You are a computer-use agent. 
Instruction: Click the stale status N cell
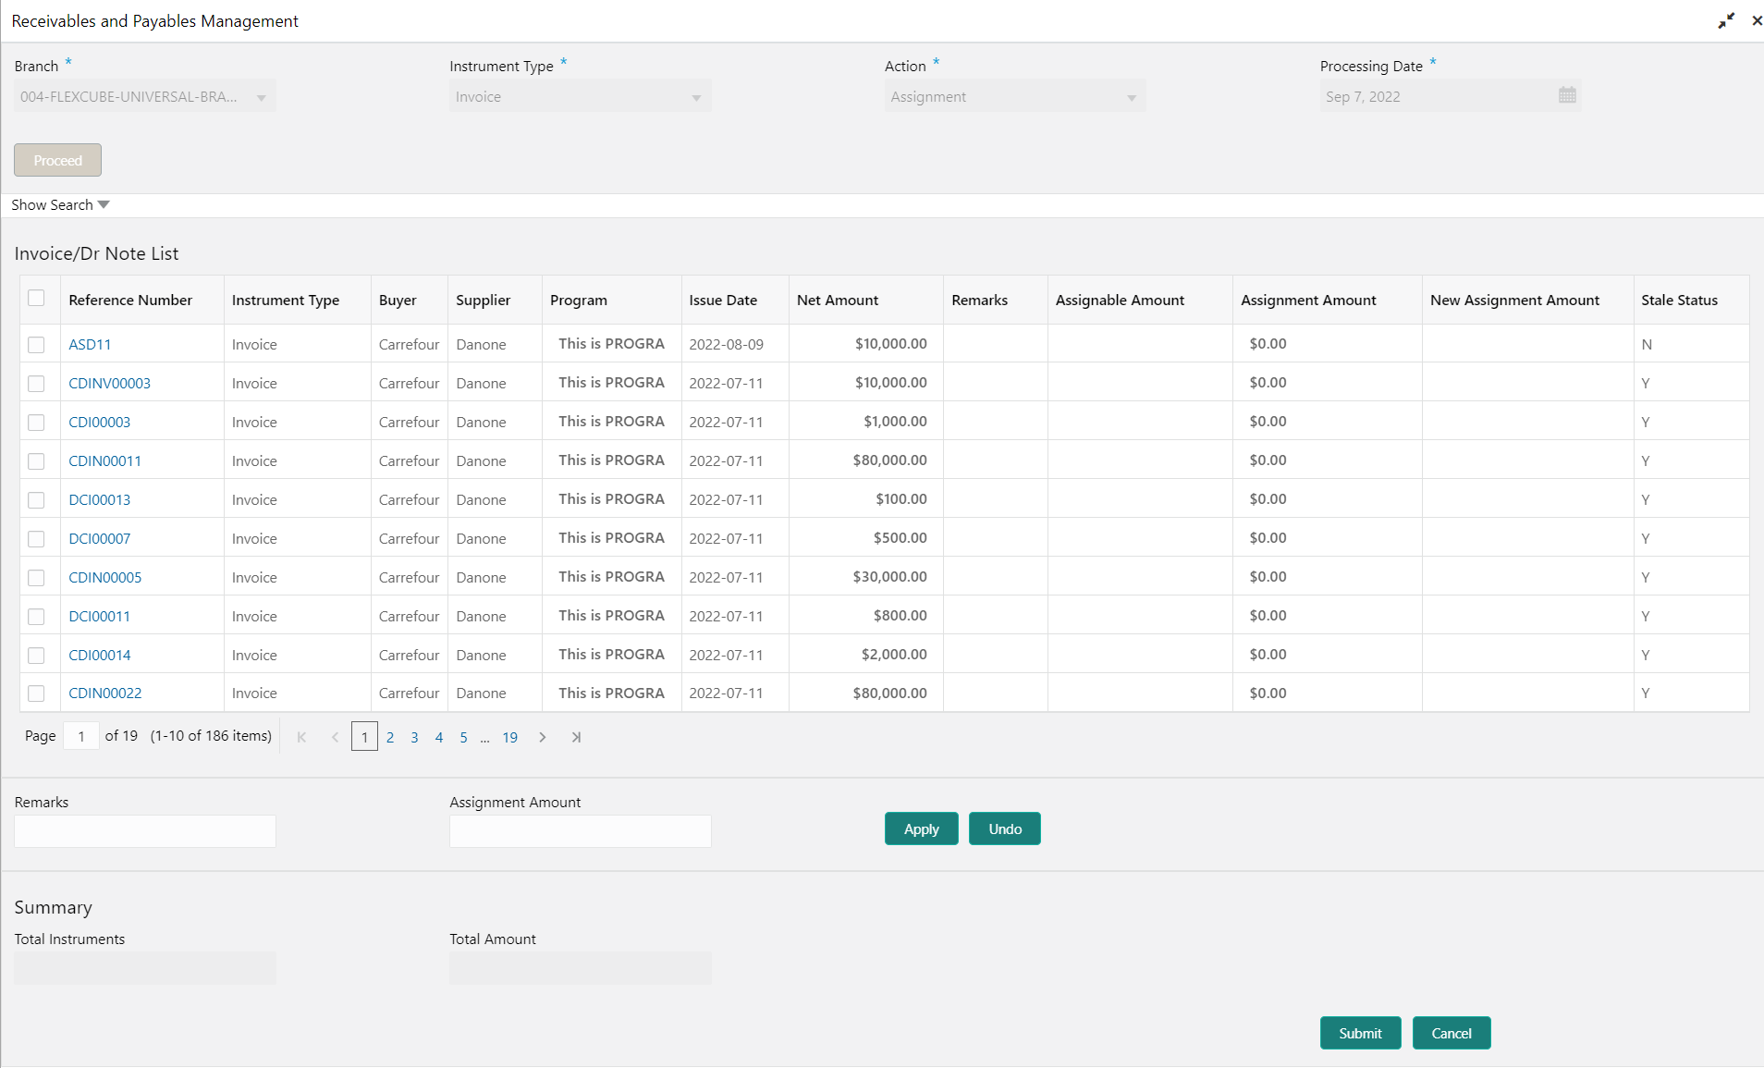coord(1691,343)
